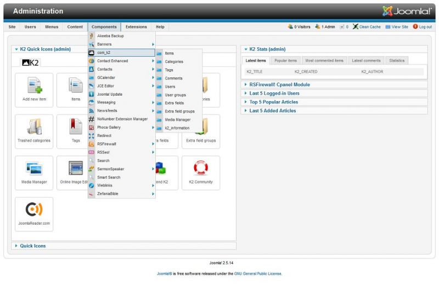The image size is (439, 284).
Task: Expand the Last 5 Added Articles panel
Action: [x=245, y=110]
